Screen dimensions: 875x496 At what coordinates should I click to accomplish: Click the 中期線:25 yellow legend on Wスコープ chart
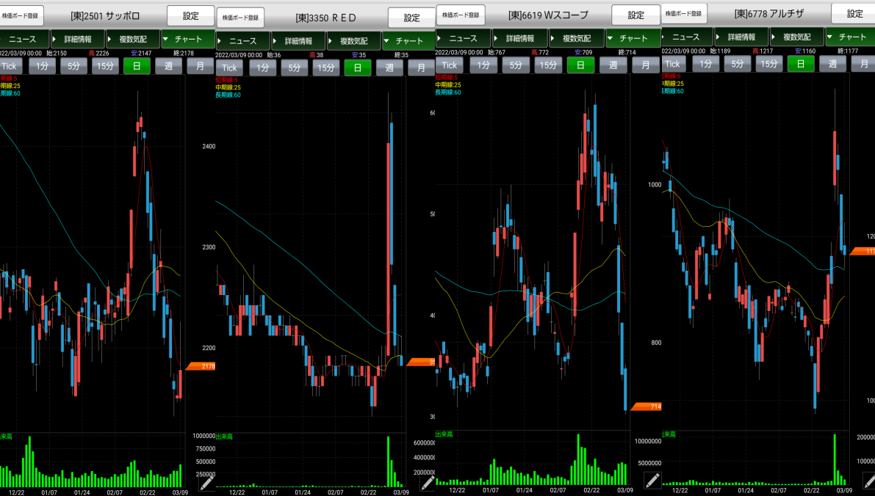point(450,85)
